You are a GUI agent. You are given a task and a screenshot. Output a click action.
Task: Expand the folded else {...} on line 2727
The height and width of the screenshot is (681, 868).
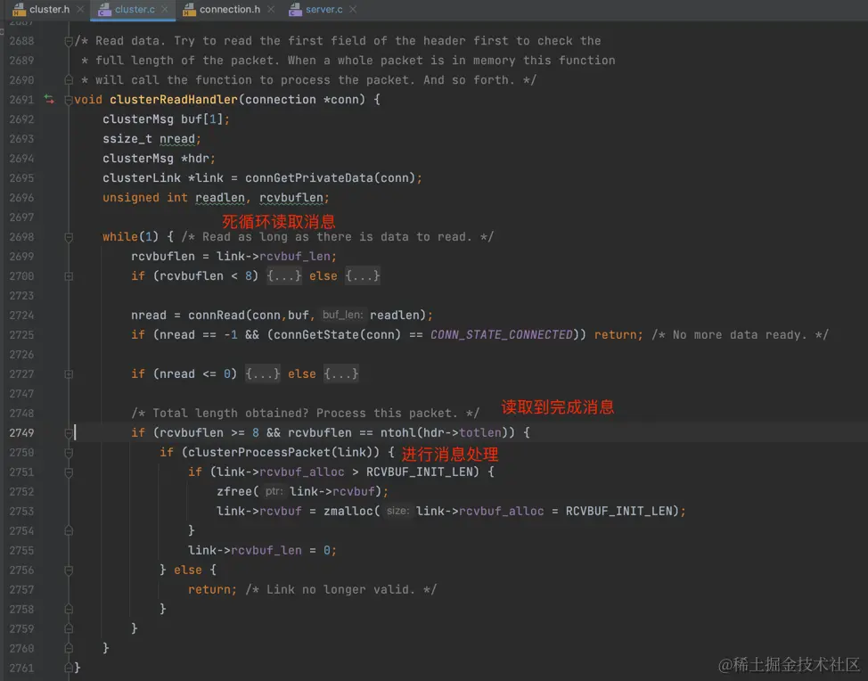(x=341, y=373)
